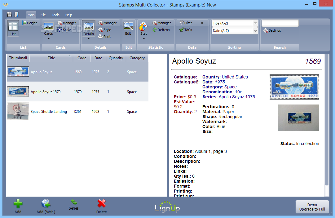Image resolution: width=335 pixels, height=218 pixels.
Task: Click the 'Price: $0.3' value
Action: tap(185, 97)
